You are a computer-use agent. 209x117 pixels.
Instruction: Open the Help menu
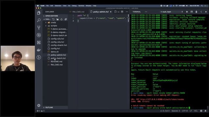[95, 6]
